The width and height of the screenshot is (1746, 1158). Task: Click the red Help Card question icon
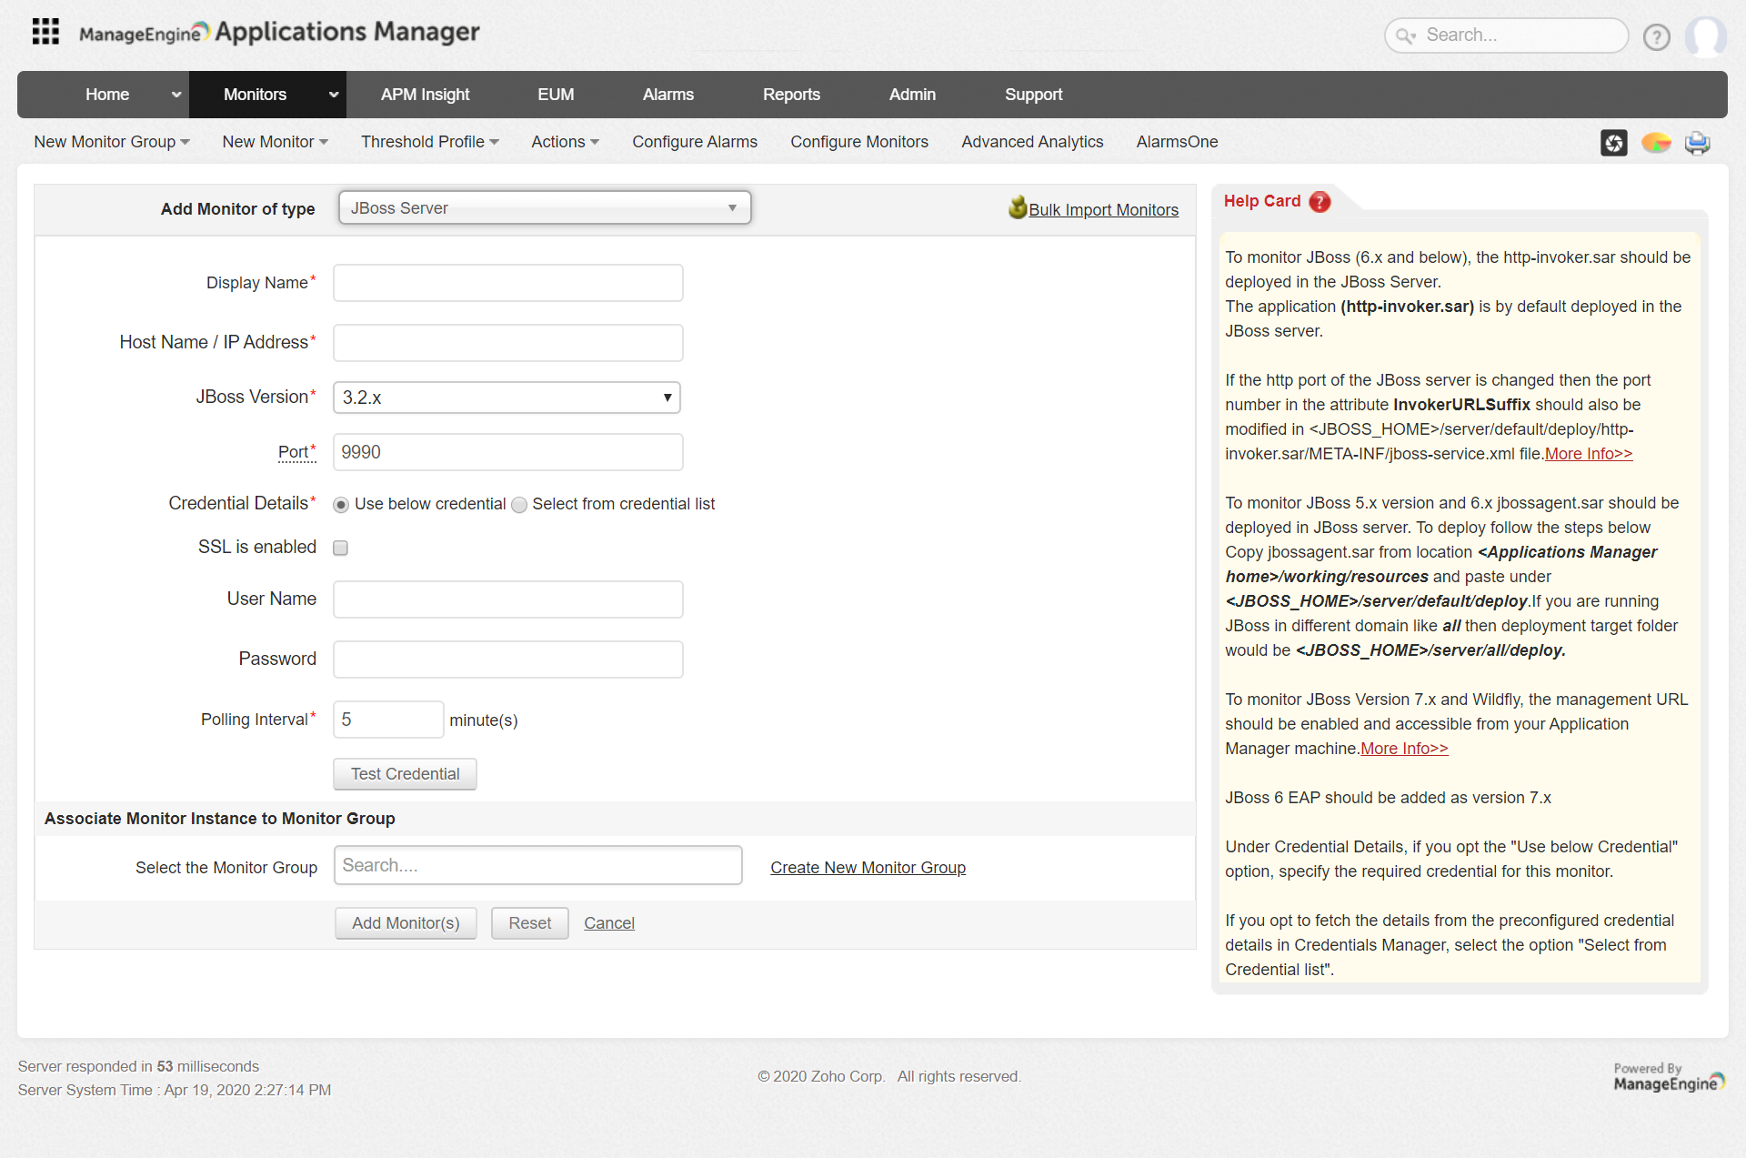coord(1320,202)
